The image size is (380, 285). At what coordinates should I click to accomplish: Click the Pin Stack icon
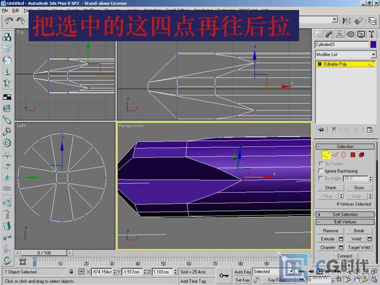[321, 130]
